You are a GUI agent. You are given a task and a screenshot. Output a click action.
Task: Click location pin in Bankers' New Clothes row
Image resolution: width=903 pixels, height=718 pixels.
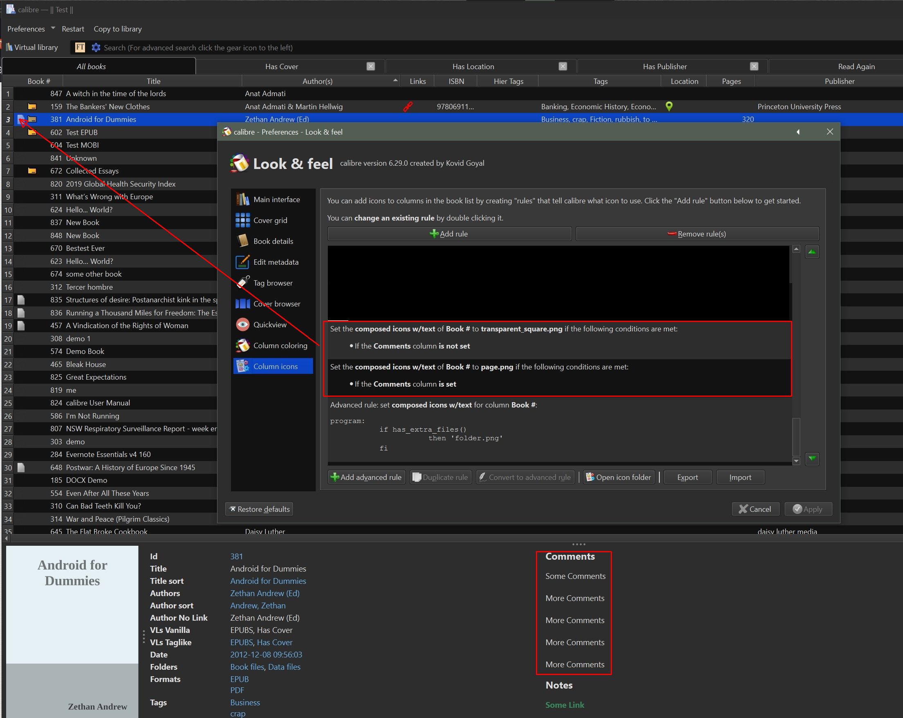[669, 106]
